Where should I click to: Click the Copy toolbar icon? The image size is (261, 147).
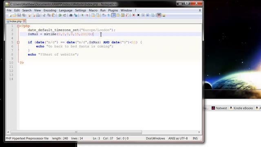tap(49, 16)
